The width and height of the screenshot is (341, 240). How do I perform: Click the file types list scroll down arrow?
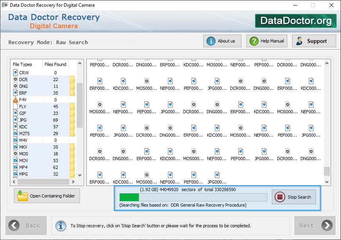[80, 175]
